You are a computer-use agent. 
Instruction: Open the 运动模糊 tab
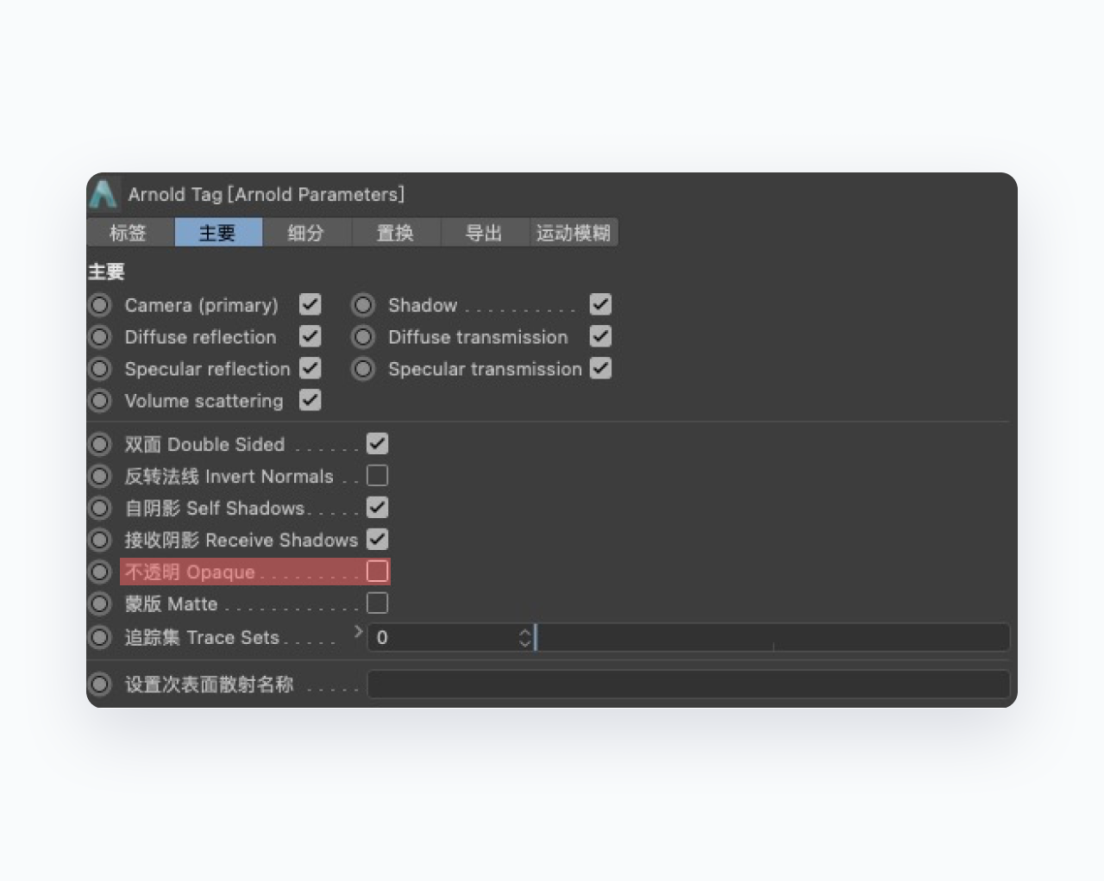pyautogui.click(x=574, y=233)
